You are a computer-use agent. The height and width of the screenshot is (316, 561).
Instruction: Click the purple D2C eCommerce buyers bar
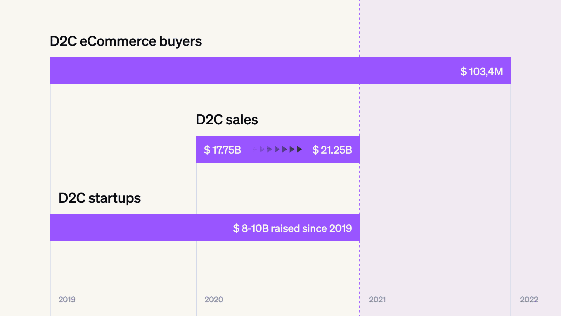click(x=280, y=71)
